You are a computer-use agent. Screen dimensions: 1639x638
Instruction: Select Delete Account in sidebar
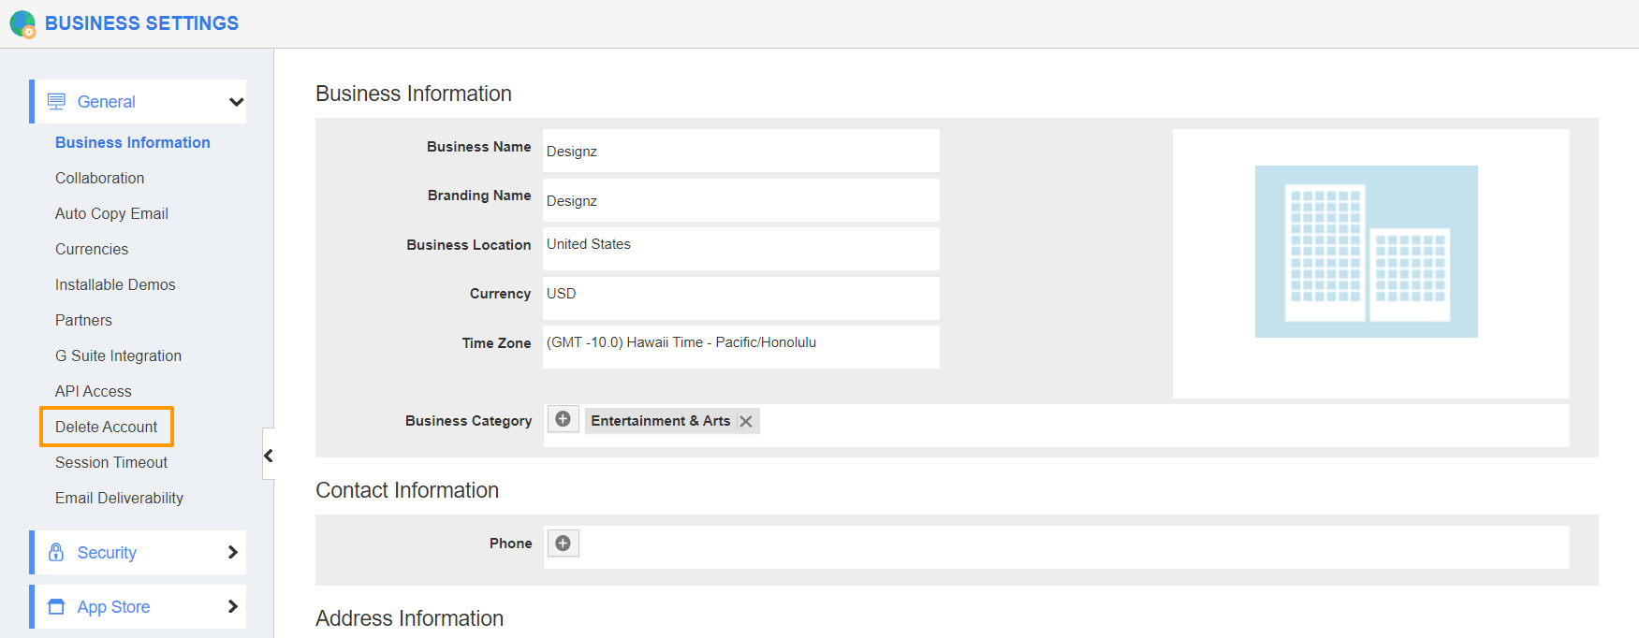point(106,427)
